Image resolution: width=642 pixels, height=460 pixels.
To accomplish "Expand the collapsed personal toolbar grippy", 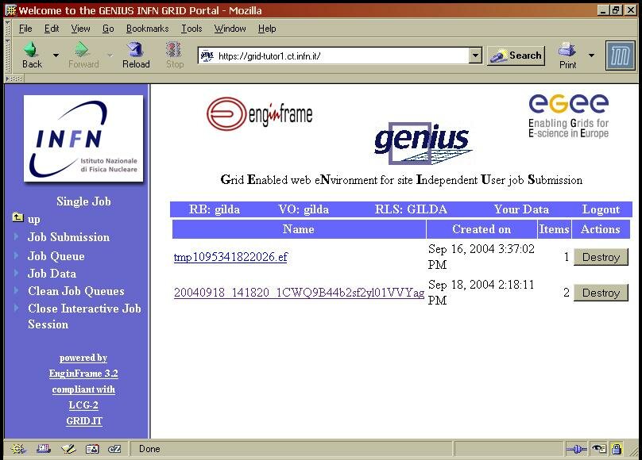I will point(14,79).
